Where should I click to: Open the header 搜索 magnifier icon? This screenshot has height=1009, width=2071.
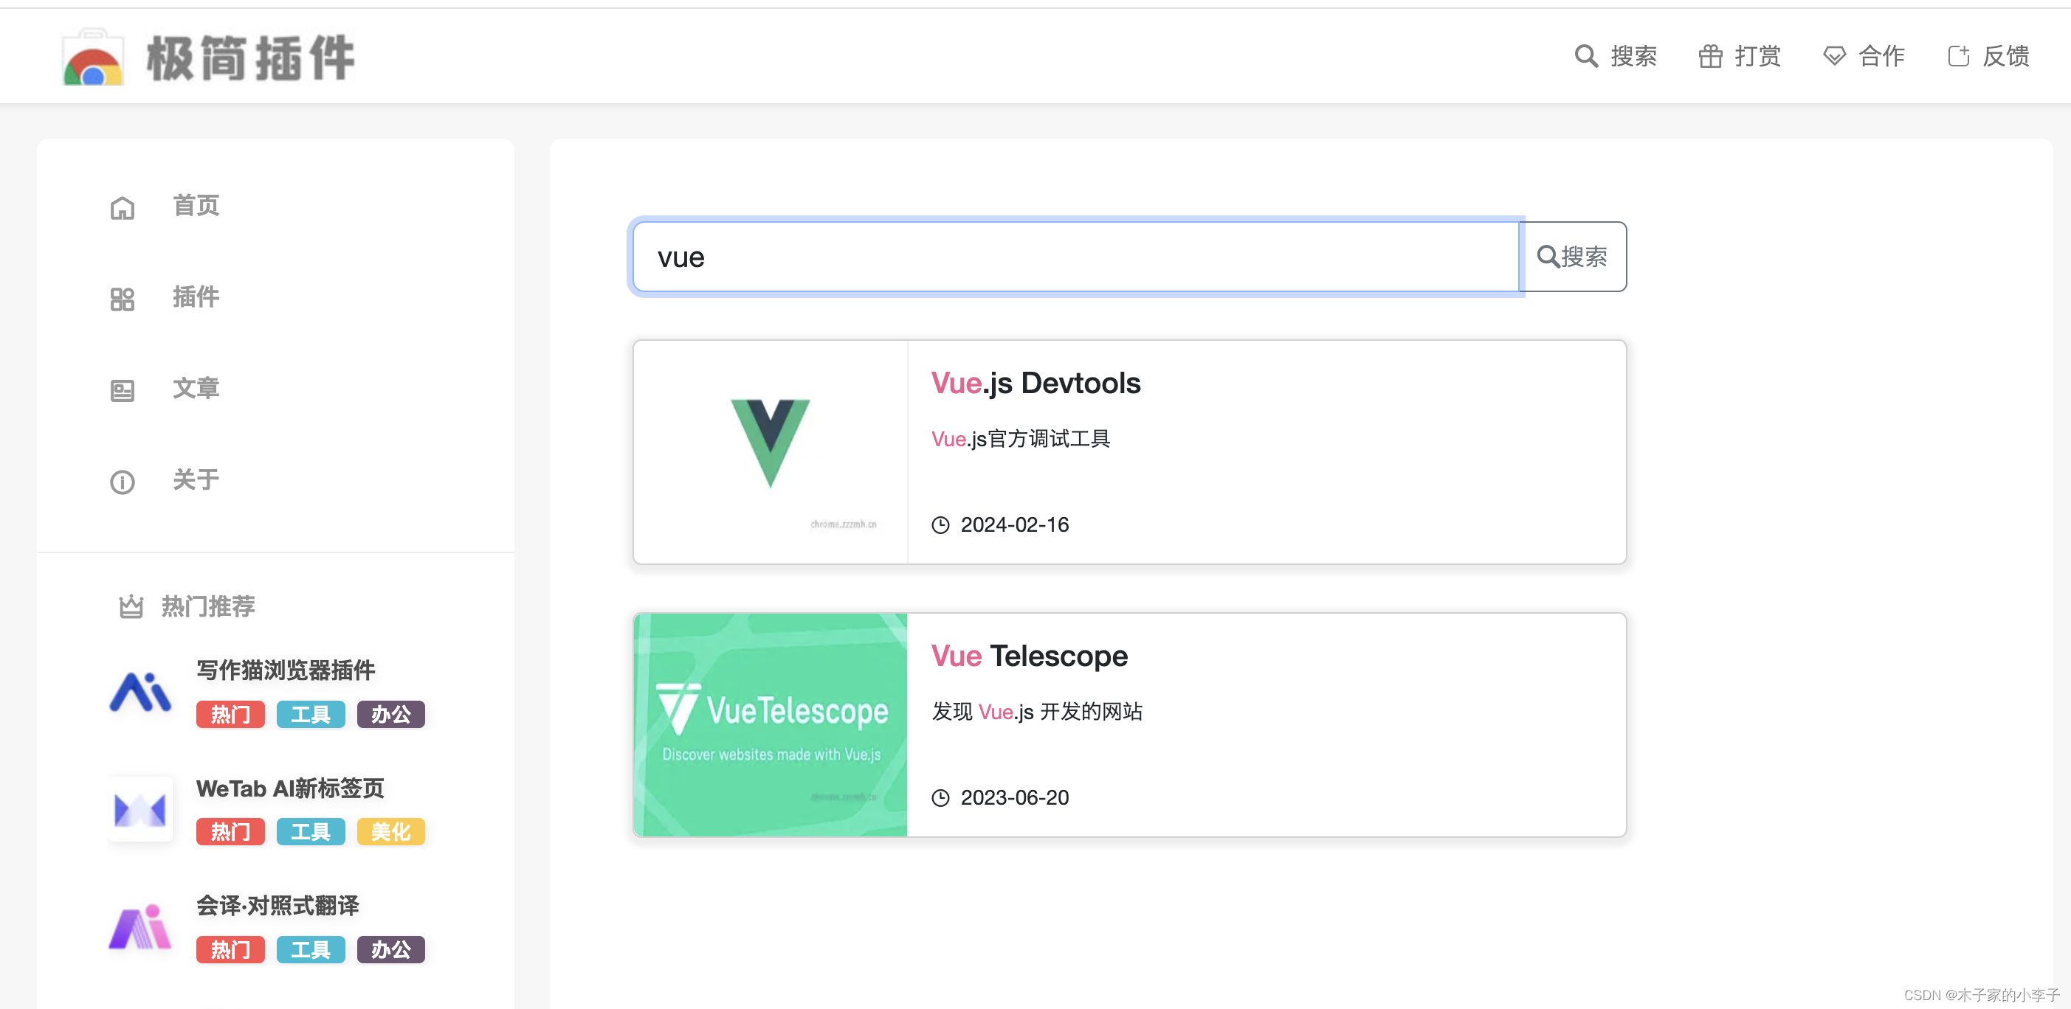1585,56
